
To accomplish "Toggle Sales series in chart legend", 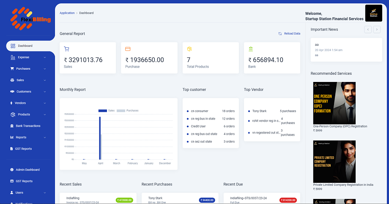I will coord(107,111).
